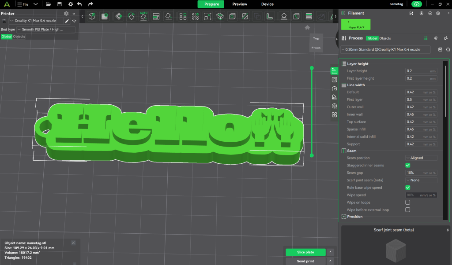Open the Seam position dropdown
The width and height of the screenshot is (452, 265).
(x=421, y=158)
